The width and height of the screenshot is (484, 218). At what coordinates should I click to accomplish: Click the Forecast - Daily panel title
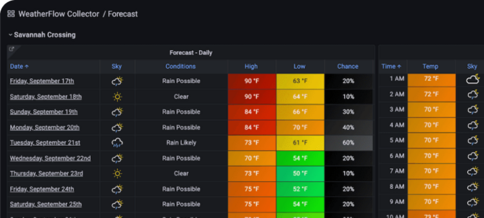(x=191, y=53)
